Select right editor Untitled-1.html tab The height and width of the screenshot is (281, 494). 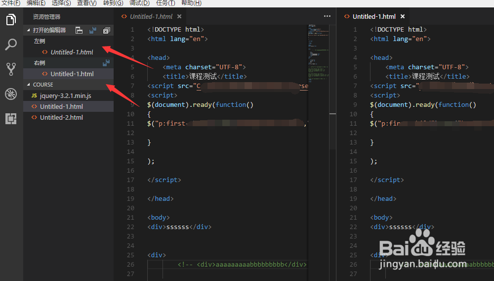point(374,16)
